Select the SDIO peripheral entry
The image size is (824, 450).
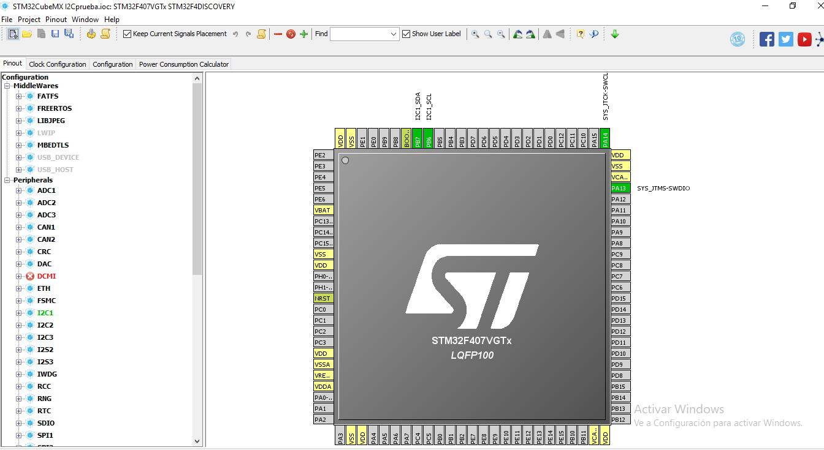click(45, 423)
